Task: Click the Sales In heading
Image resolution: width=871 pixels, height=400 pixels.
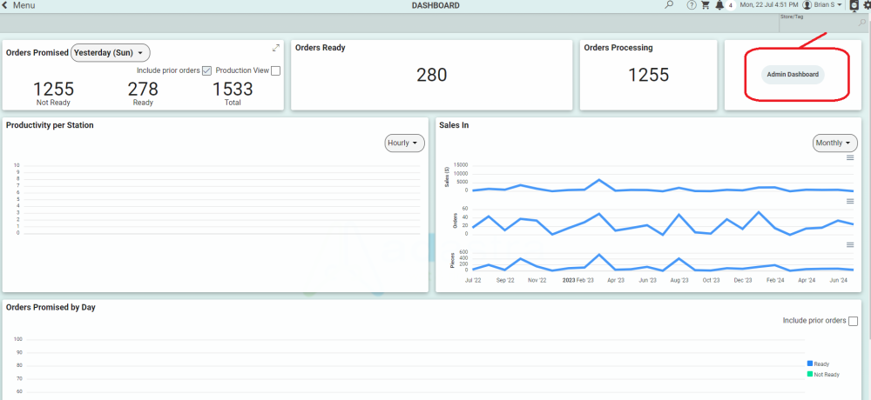Action: point(454,125)
